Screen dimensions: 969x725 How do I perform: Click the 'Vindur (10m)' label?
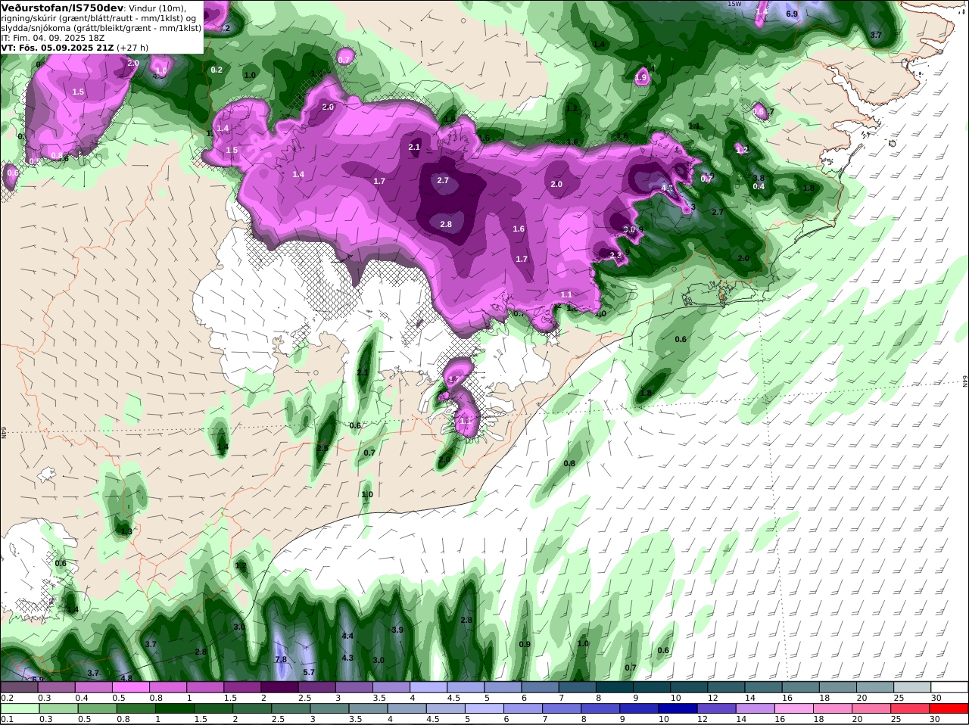point(157,8)
